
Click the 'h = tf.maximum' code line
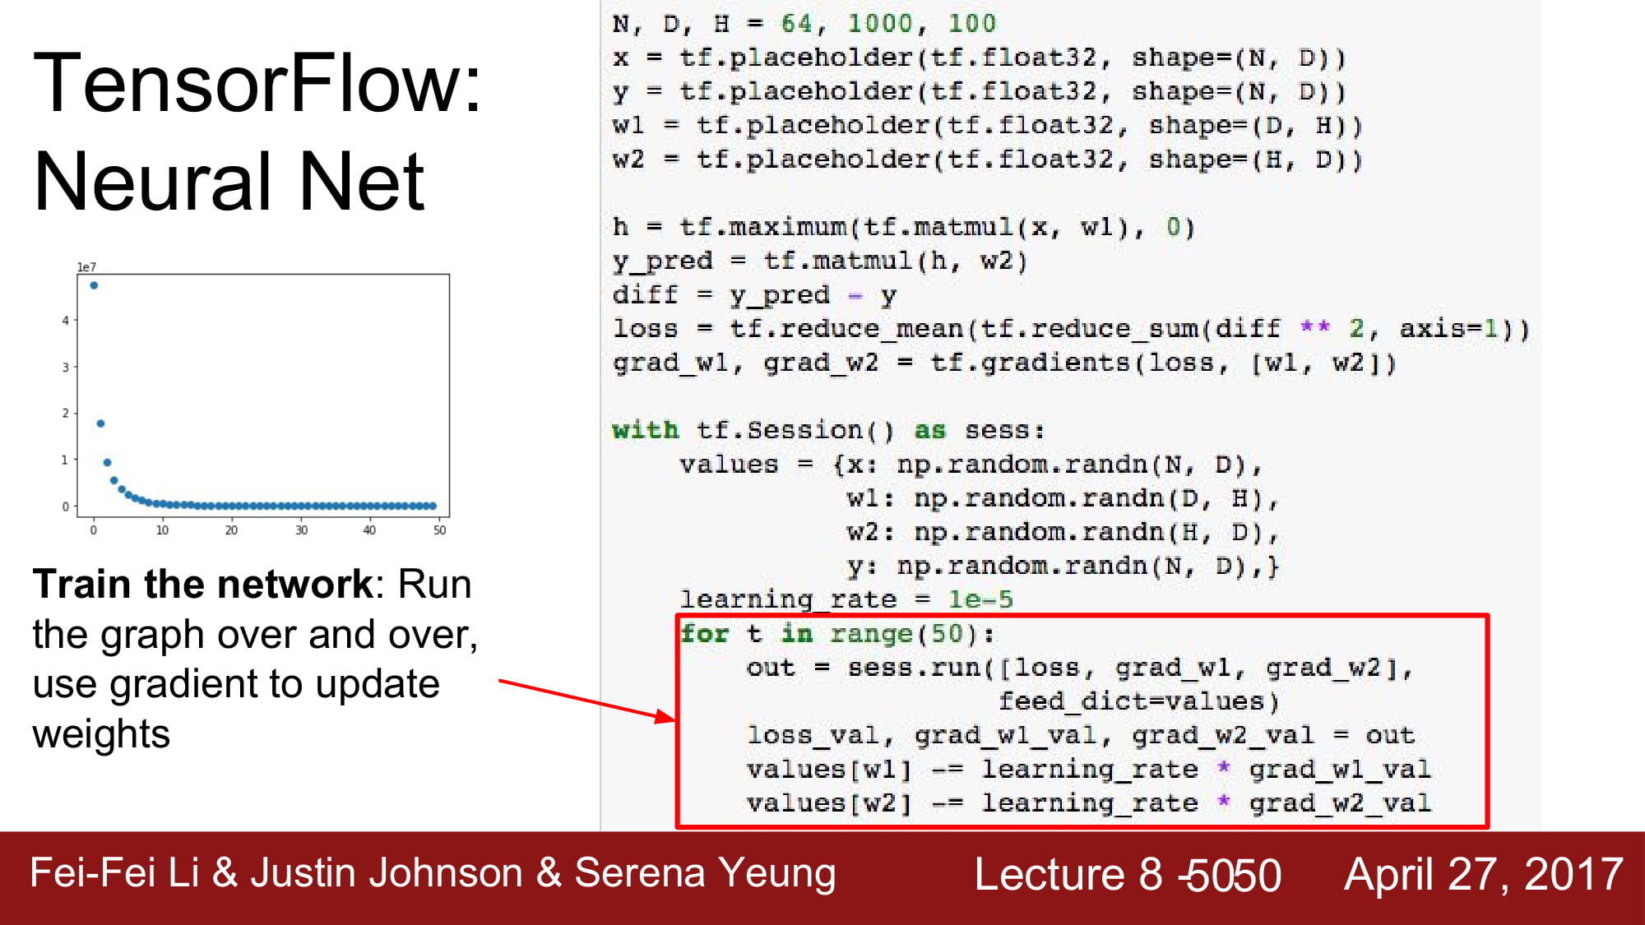tap(903, 227)
